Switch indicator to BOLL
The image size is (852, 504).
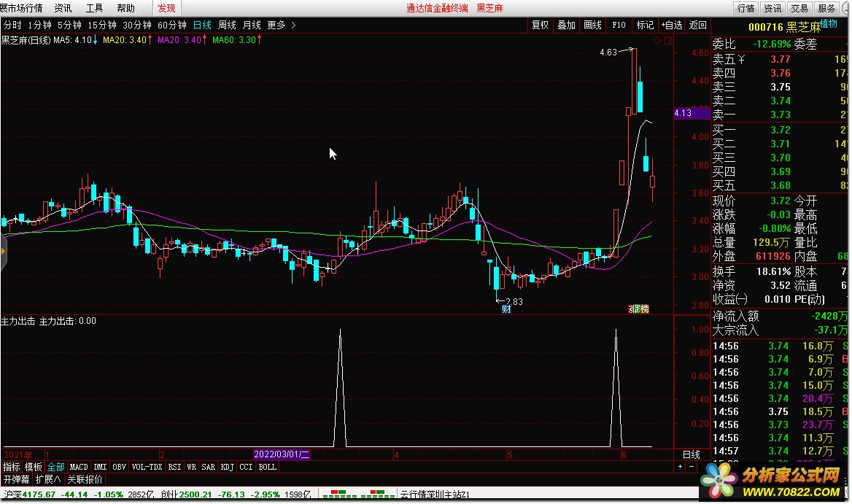[267, 467]
